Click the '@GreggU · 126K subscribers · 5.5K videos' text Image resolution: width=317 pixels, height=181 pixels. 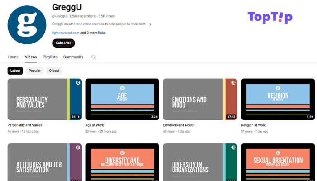pos(84,16)
